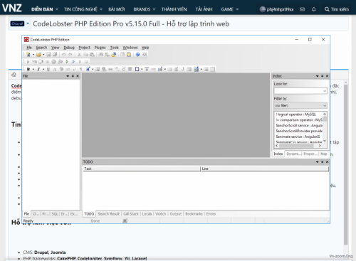Image resolution: width=356 pixels, height=261 pixels.
Task: Switch to the Map tab
Action: point(324,154)
